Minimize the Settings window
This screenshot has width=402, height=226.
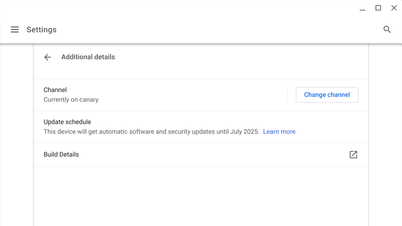click(x=362, y=8)
